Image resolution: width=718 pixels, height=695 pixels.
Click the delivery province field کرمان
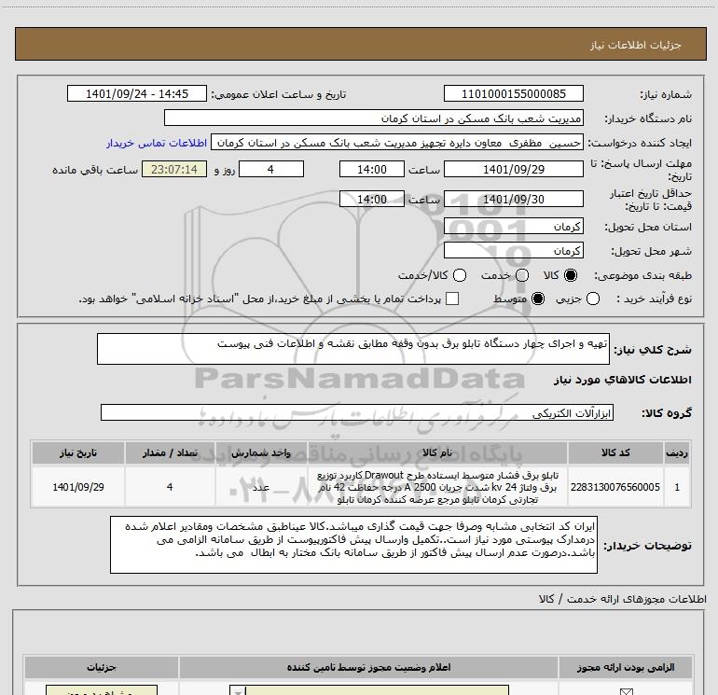[x=513, y=226]
